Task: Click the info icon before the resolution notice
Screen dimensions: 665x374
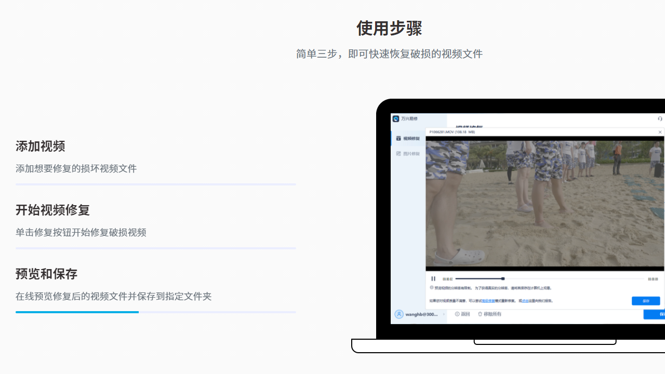Action: click(x=431, y=288)
